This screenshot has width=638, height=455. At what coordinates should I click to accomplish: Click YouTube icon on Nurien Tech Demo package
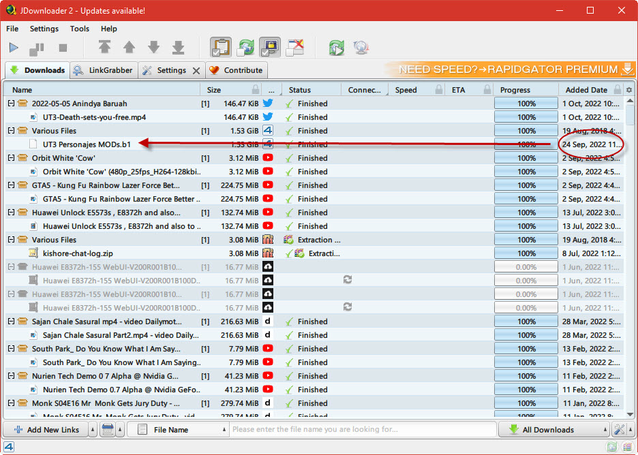click(268, 376)
